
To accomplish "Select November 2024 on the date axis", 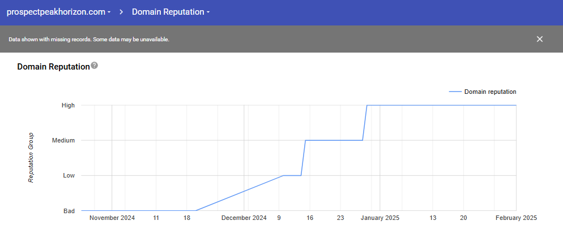I will [x=112, y=218].
